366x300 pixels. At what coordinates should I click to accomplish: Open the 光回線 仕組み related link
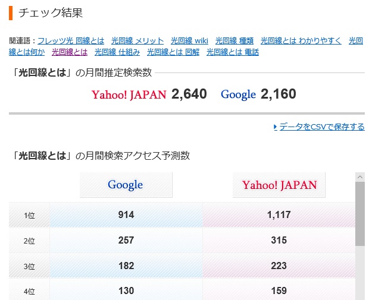pyautogui.click(x=117, y=52)
